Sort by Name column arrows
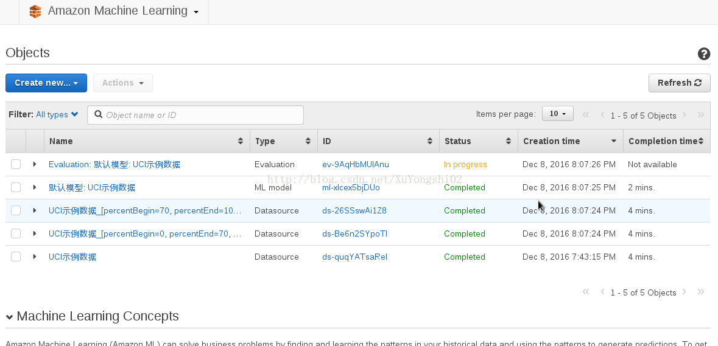Screen dimensions: 718x346 click(x=241, y=141)
